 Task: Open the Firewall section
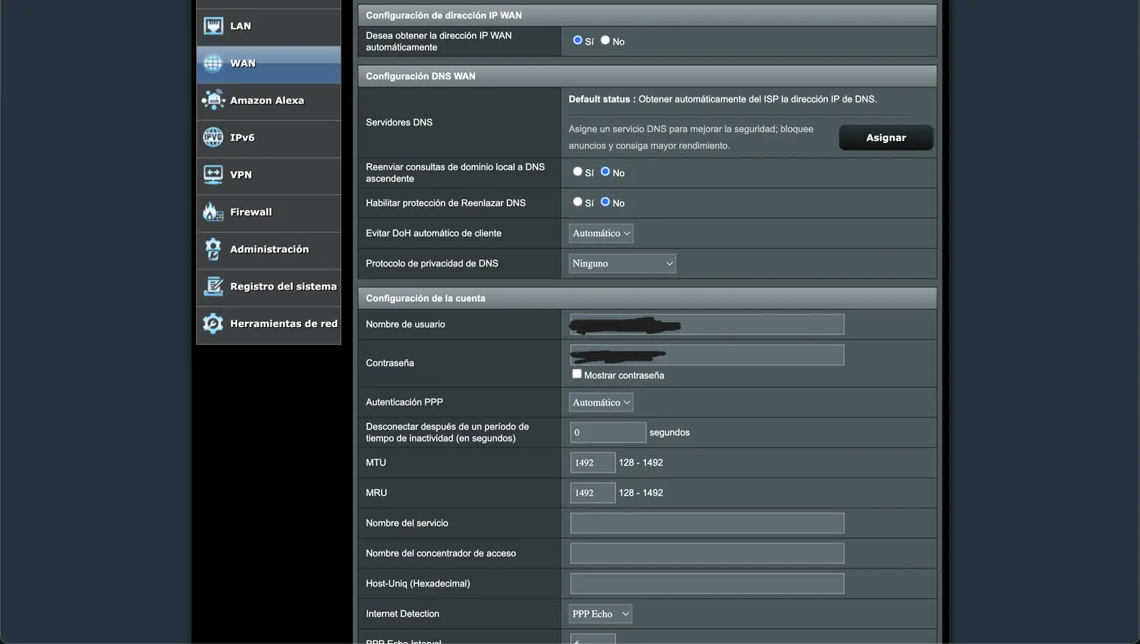coord(269,213)
